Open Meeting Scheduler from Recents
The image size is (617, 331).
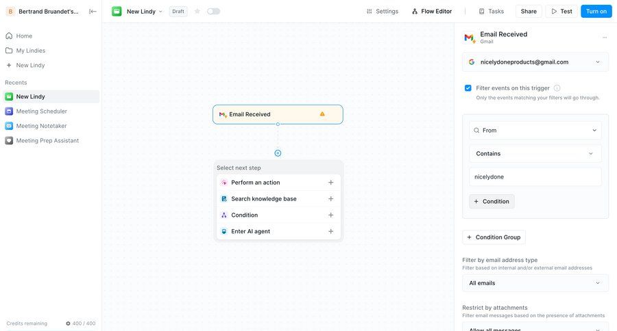(51, 111)
